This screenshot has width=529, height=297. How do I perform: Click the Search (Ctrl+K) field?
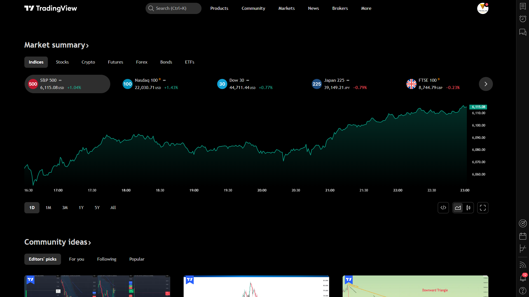[x=174, y=8]
